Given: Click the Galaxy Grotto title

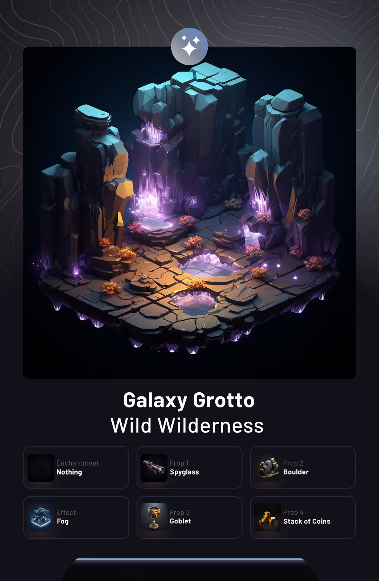Looking at the screenshot, I should point(189,401).
